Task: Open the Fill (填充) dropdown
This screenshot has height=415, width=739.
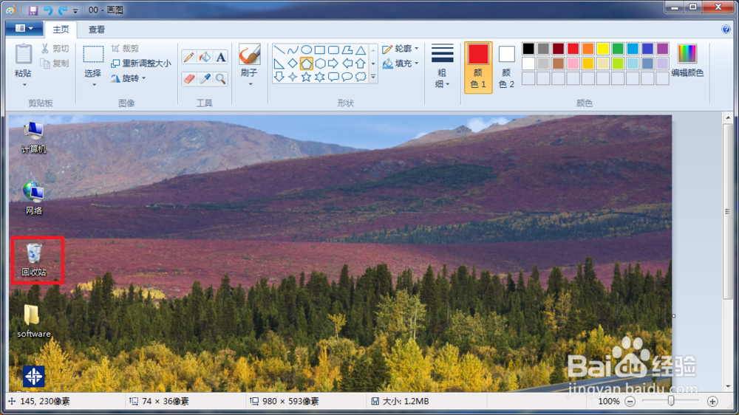Action: pyautogui.click(x=400, y=63)
